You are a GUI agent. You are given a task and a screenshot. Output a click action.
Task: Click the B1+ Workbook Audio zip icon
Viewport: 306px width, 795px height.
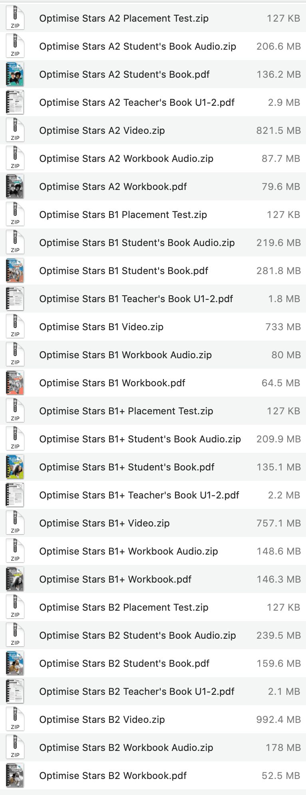(15, 551)
